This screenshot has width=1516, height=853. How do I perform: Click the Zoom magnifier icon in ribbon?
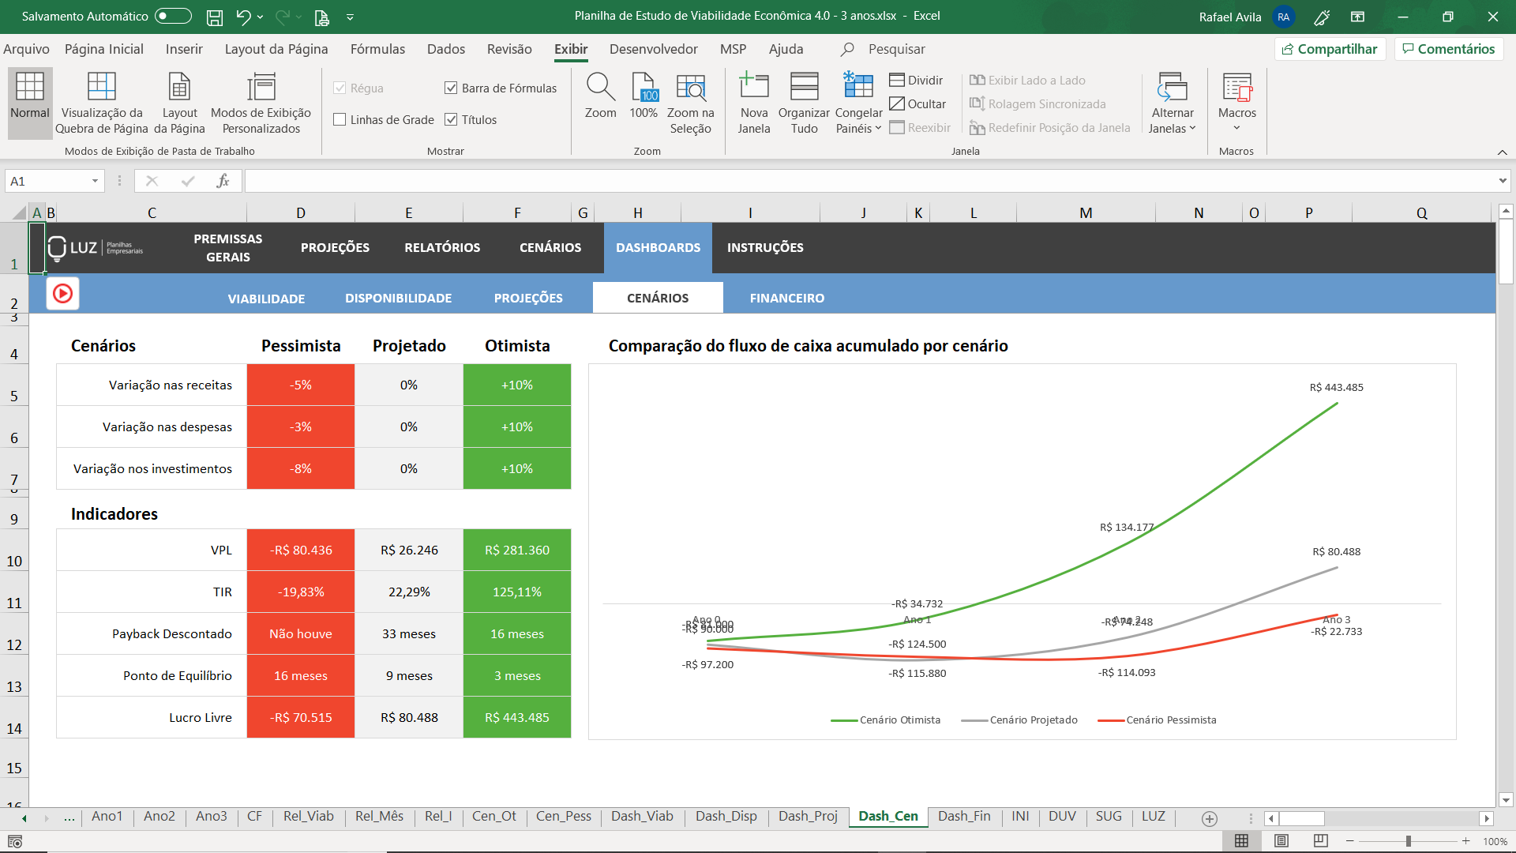600,87
